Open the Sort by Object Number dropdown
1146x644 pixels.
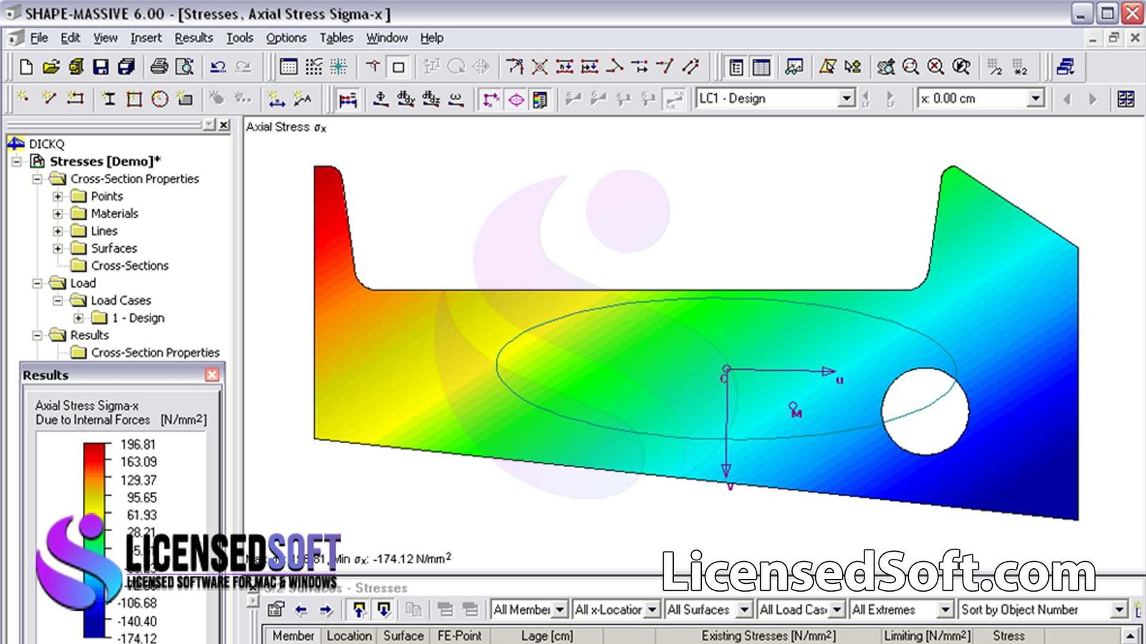point(1119,610)
